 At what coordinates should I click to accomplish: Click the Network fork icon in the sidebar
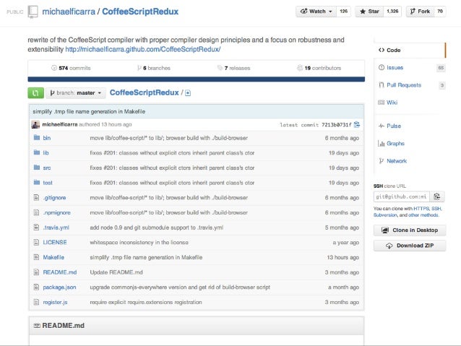pos(382,161)
